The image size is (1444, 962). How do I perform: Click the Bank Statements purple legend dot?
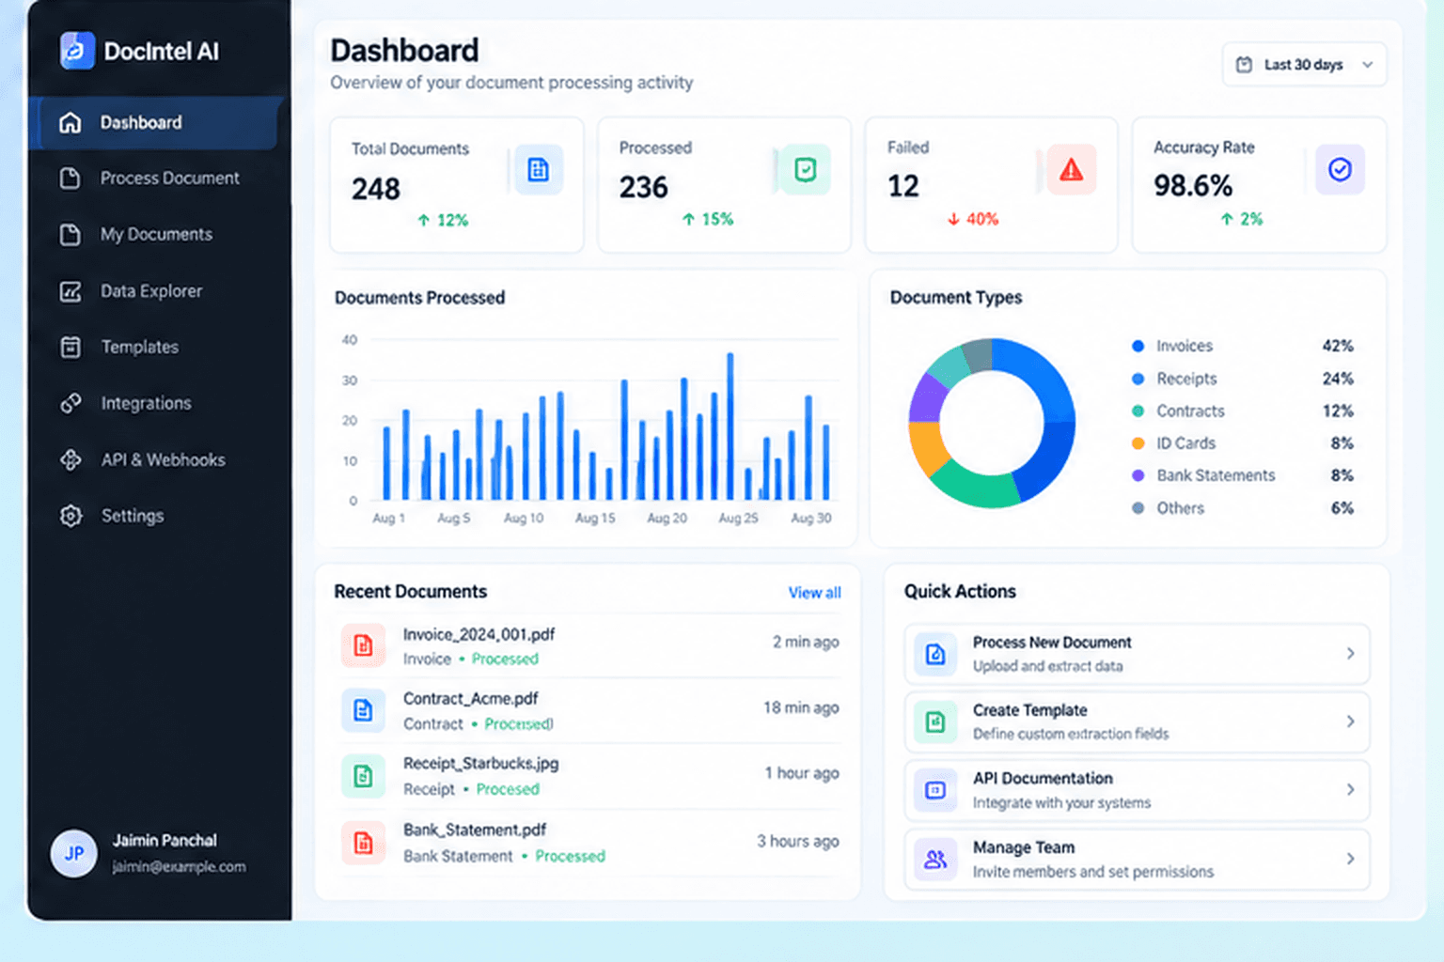tap(1138, 475)
